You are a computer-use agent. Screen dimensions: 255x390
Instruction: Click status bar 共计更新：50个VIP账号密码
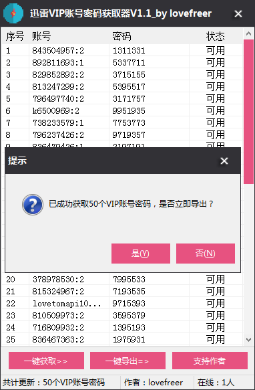53,383
